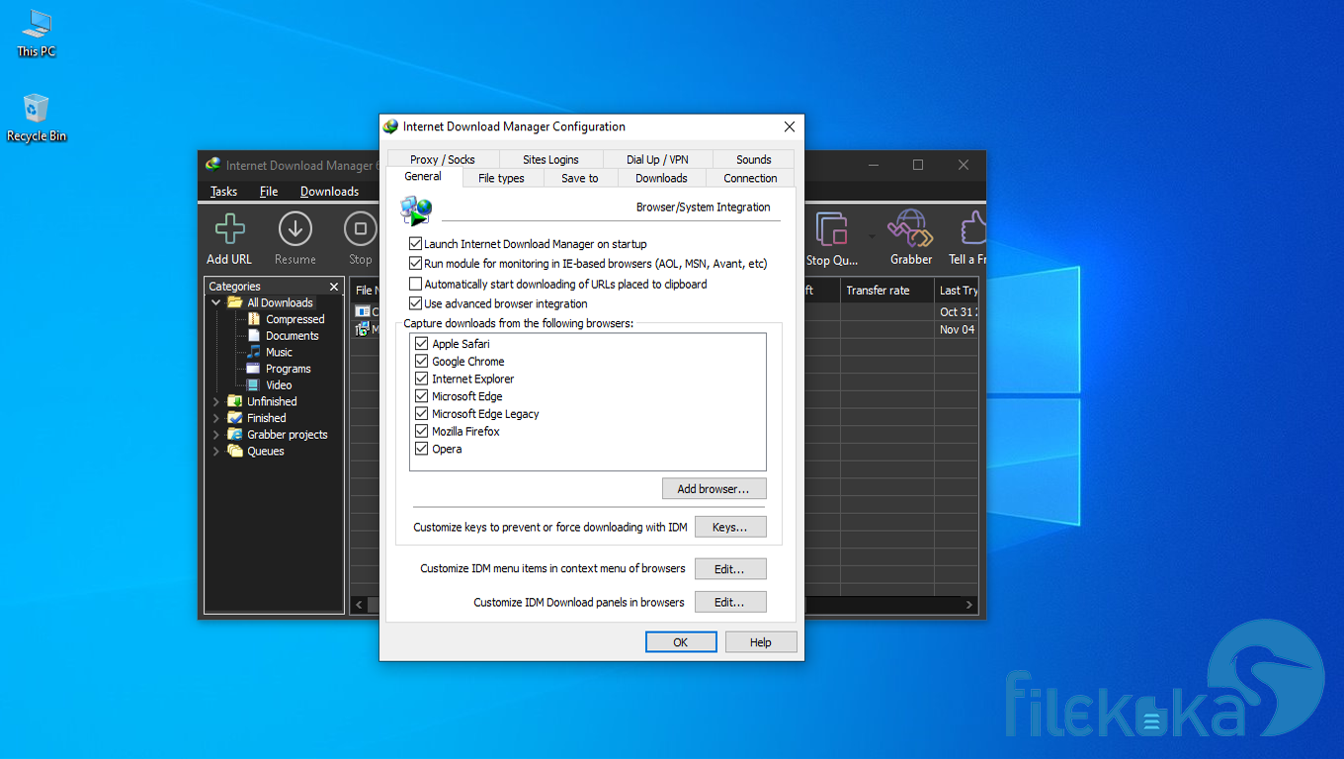Switch to the File types tab
The height and width of the screenshot is (759, 1344).
[501, 178]
